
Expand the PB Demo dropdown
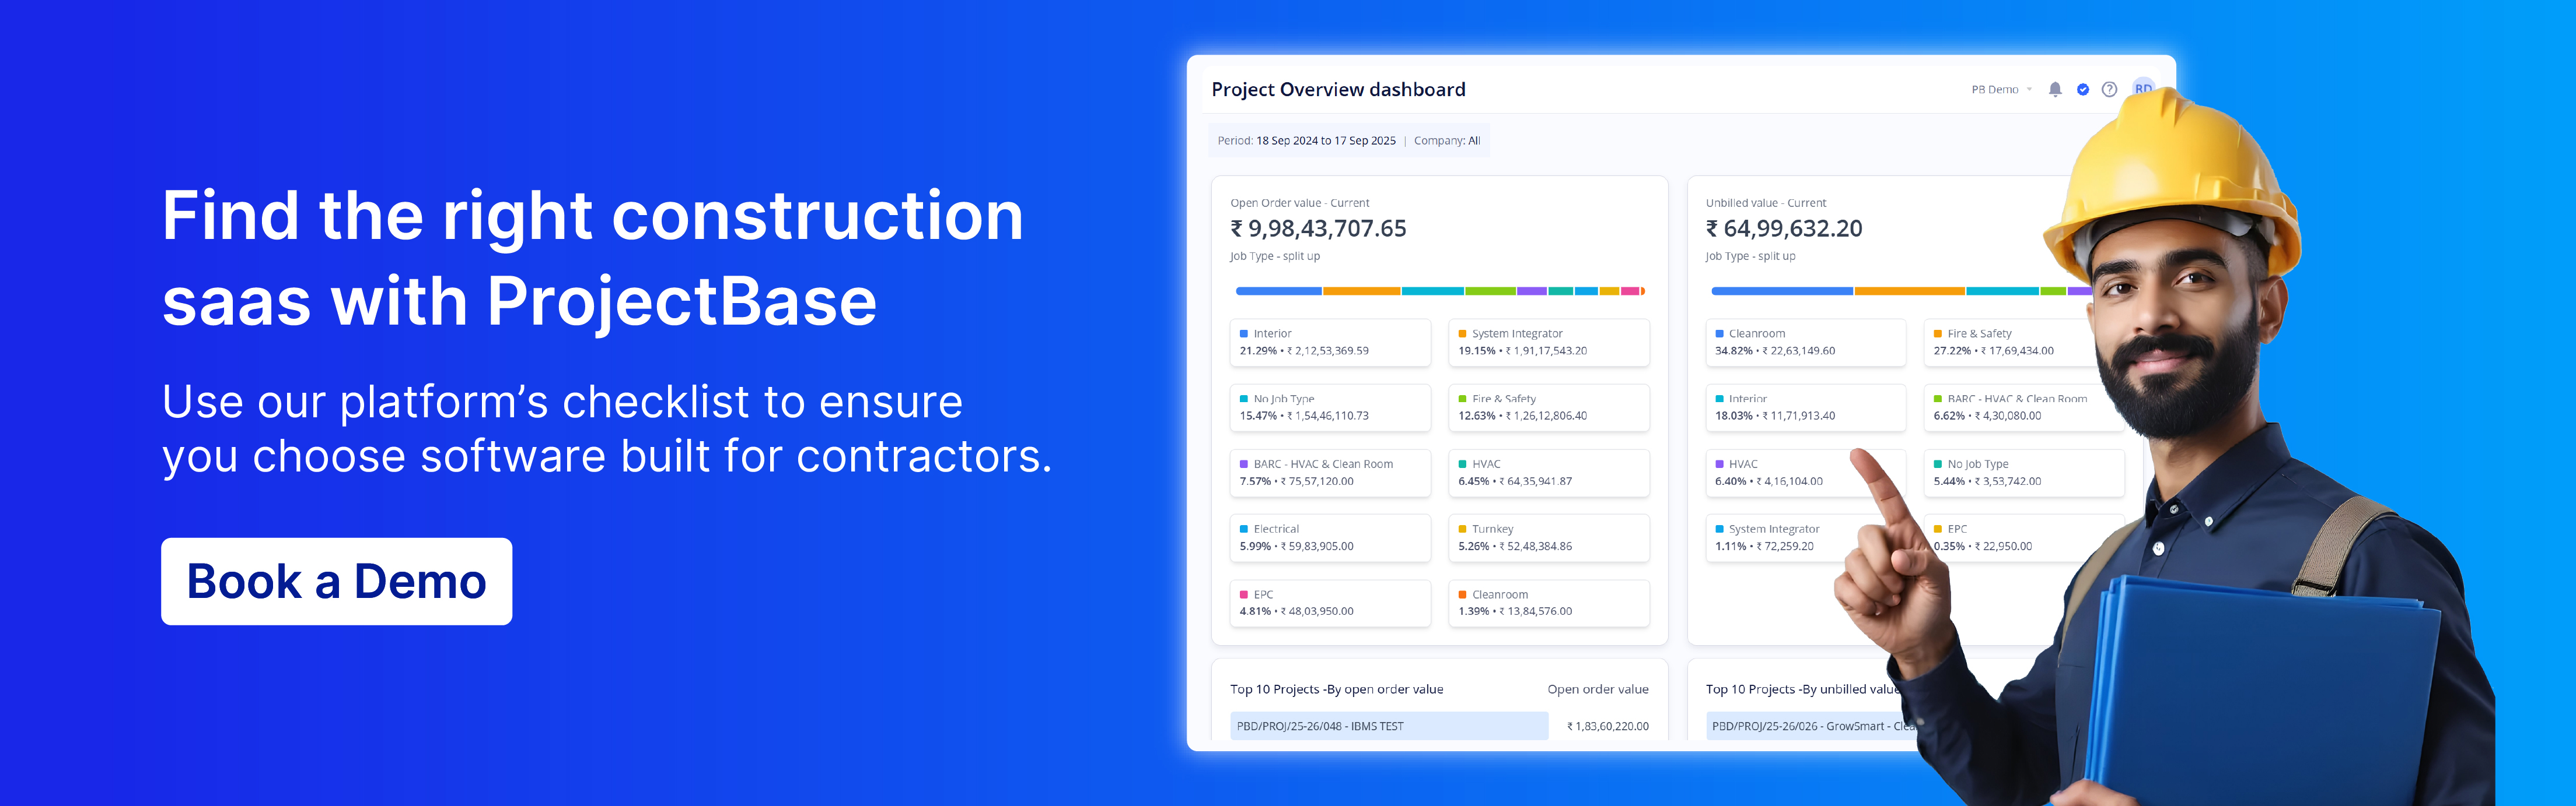(2001, 90)
